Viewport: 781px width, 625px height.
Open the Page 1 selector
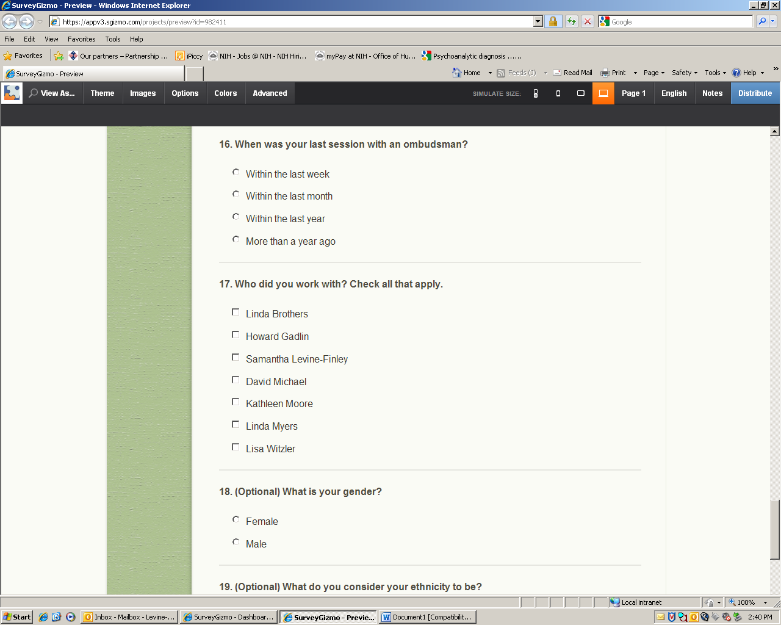pos(634,93)
